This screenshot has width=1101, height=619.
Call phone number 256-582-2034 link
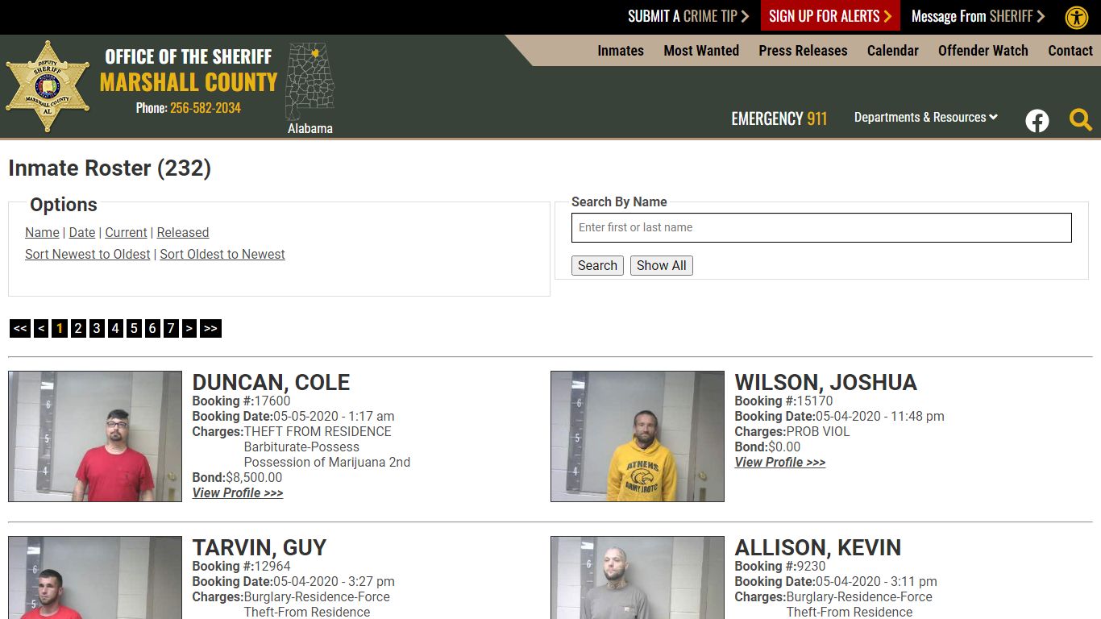[206, 108]
